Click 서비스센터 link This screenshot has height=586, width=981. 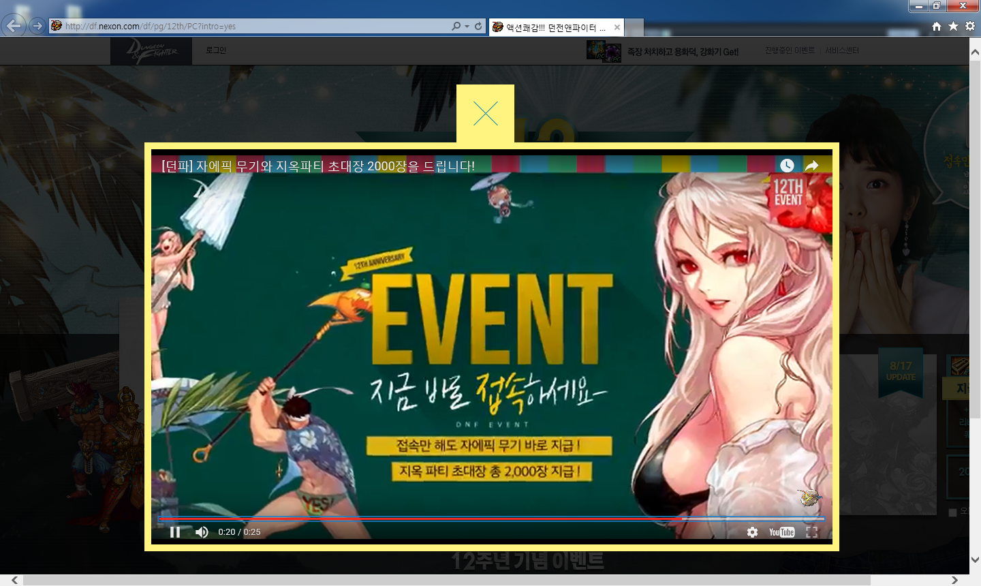click(x=842, y=50)
